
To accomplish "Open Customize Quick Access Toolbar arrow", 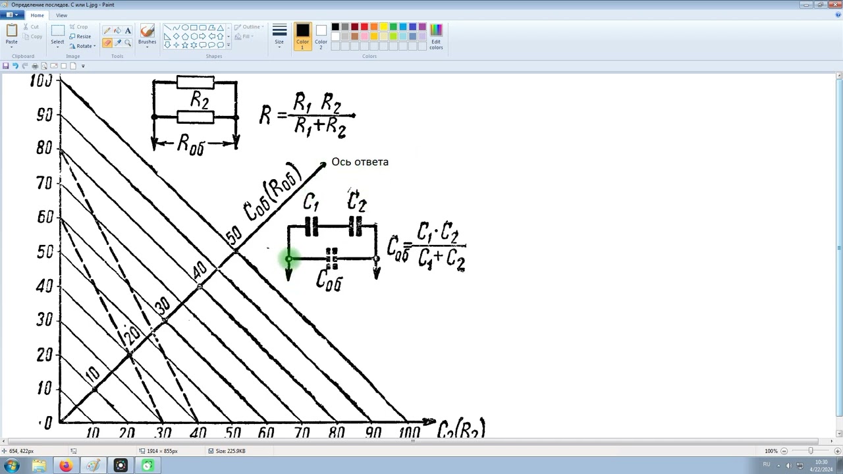I will click(x=83, y=66).
